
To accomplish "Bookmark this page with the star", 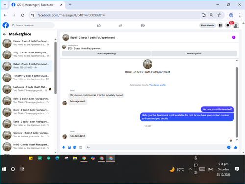I will [x=219, y=15].
